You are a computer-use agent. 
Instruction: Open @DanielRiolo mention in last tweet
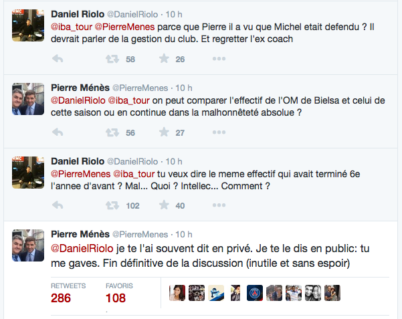pos(82,249)
